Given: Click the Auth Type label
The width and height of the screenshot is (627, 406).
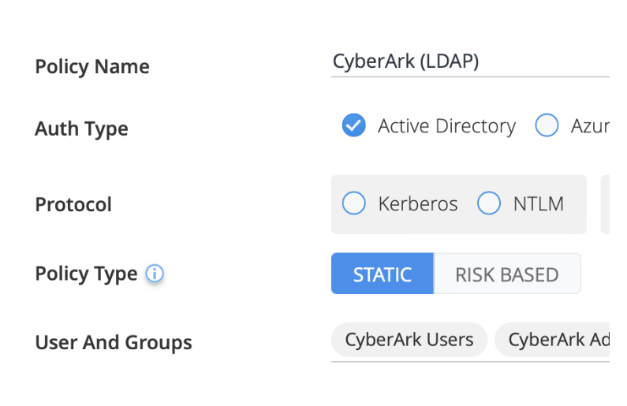Looking at the screenshot, I should pos(81,129).
